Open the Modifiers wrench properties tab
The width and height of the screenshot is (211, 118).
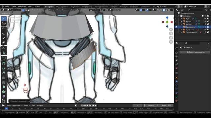177,81
